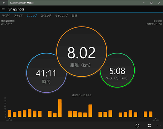Click the back arrow in title bar

point(4,3)
